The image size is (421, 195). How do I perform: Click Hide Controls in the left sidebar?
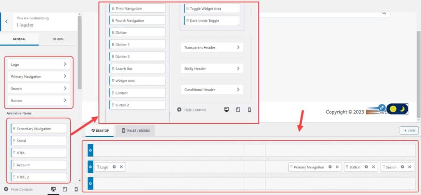[18, 189]
